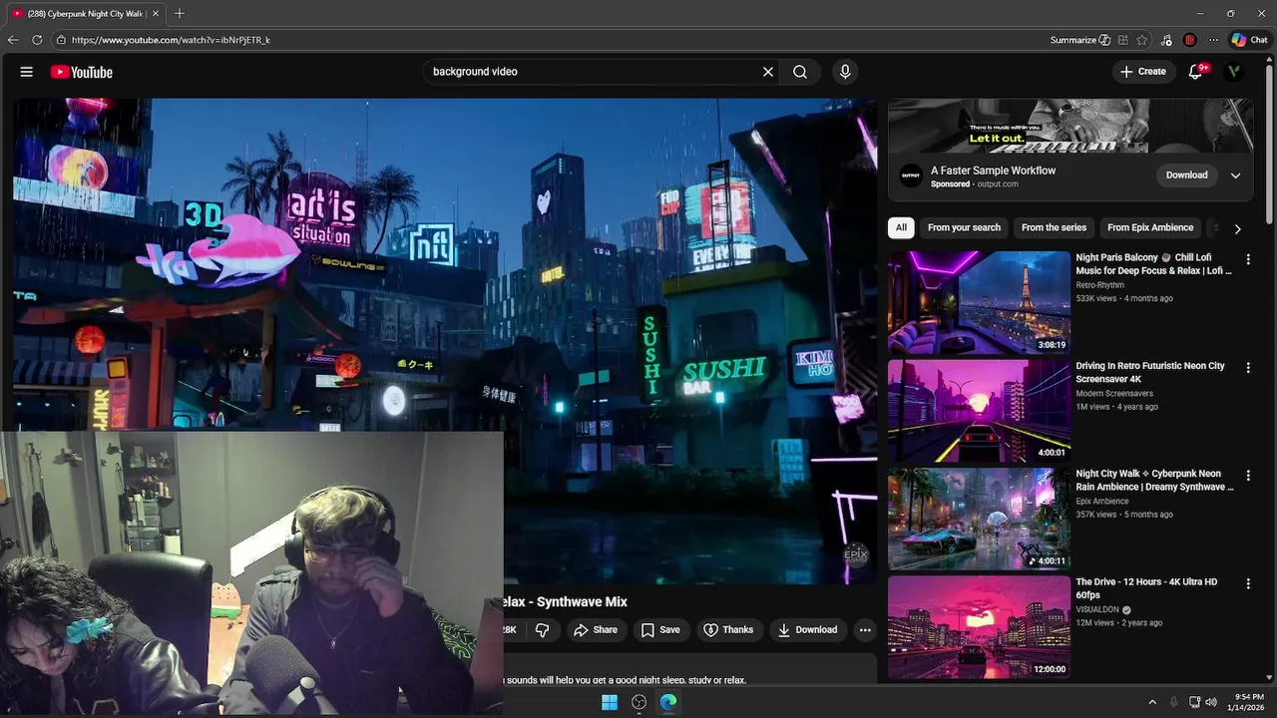Open more actions menu beside Download
The width and height of the screenshot is (1277, 718).
[865, 630]
